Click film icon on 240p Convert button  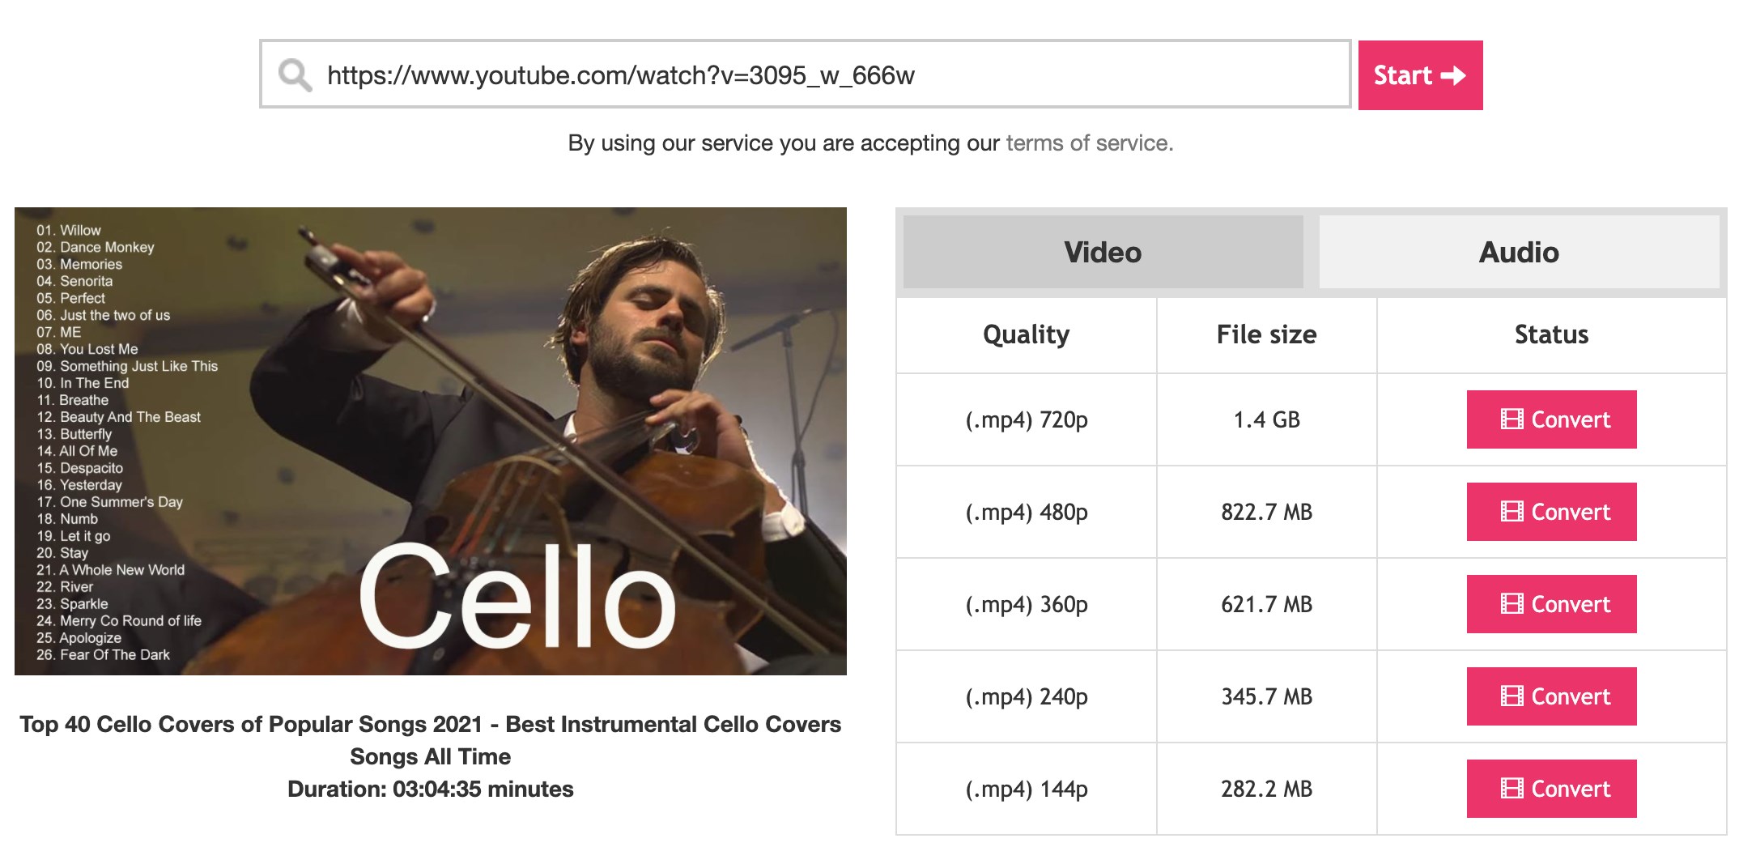(x=1512, y=696)
